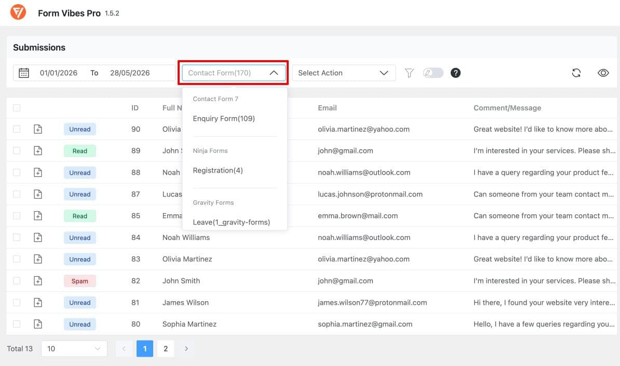Click email james.wilson77@protonmail.com
Image resolution: width=620 pixels, height=366 pixels.
tap(372, 302)
